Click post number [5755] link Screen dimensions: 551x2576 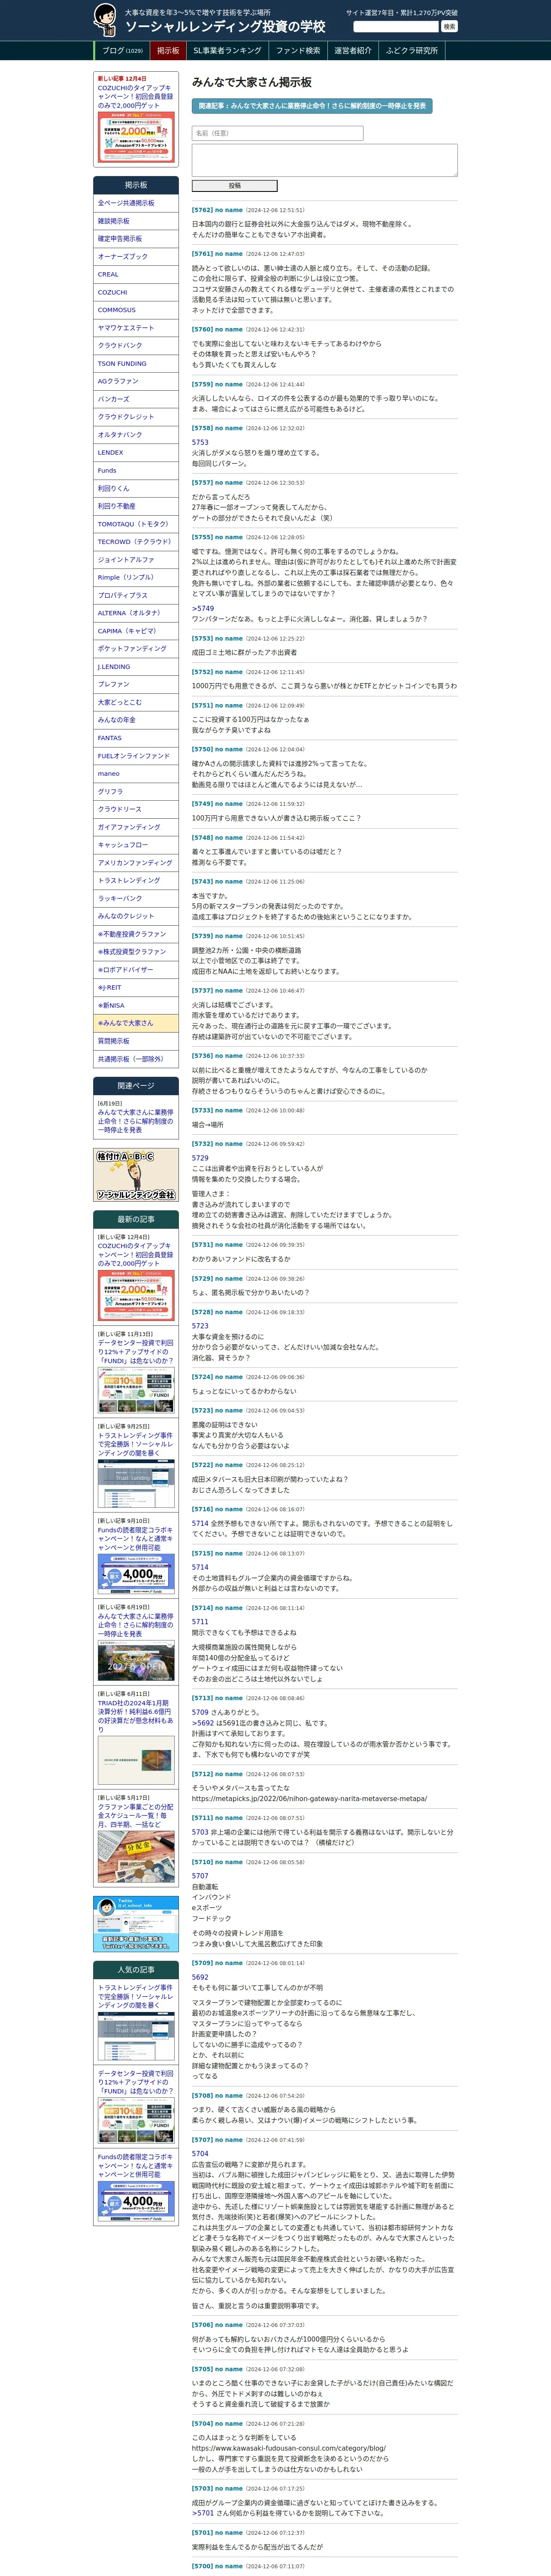[x=202, y=537]
